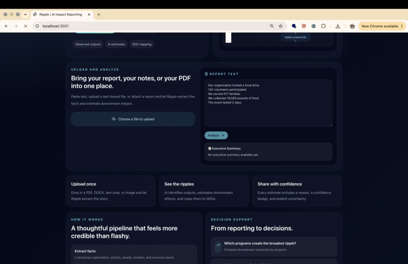
Task: Click the SDG mapping chip
Action: point(142,44)
